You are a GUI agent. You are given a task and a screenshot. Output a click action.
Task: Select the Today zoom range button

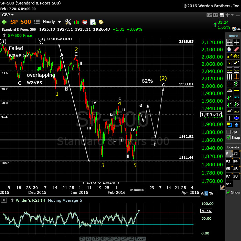(140, 239)
